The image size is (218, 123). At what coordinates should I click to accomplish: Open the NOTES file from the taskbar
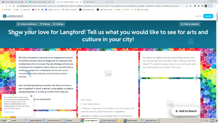(x=108, y=121)
